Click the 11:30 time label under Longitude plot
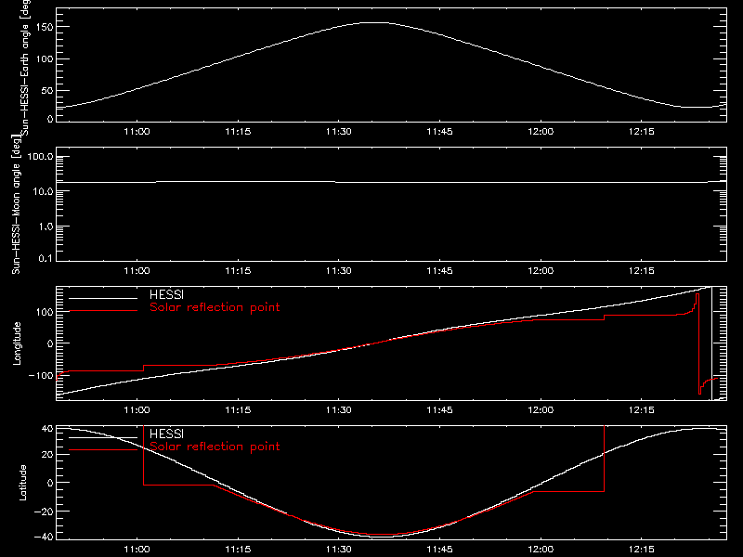743x557 pixels. (339, 410)
